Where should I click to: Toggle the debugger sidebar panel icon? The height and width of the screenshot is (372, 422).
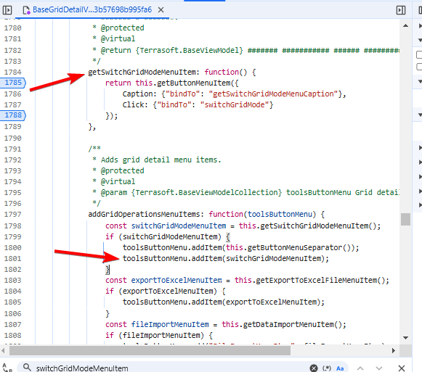point(401,10)
